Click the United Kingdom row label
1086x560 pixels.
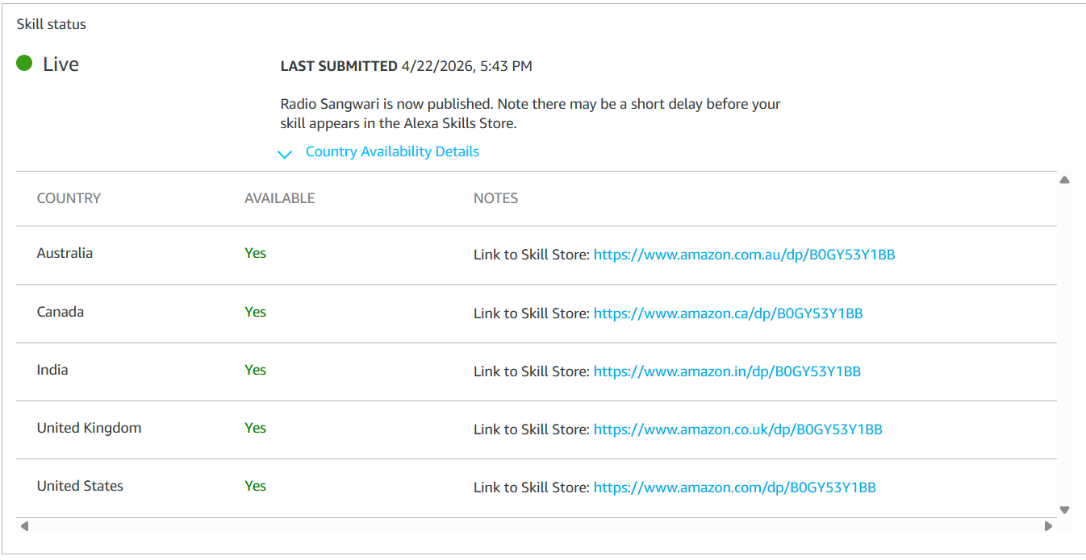(x=89, y=428)
